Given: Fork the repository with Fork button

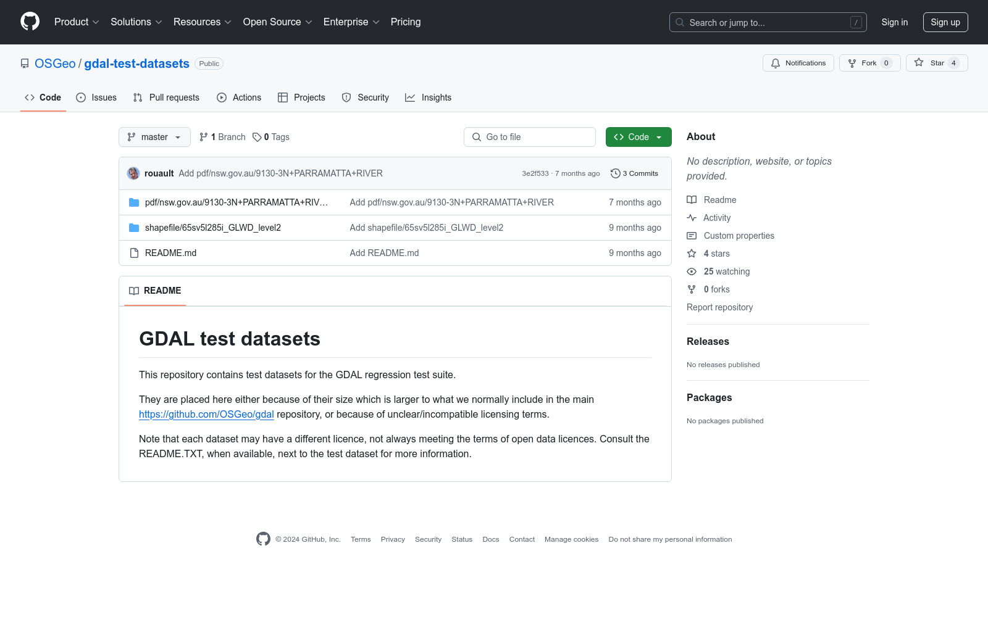Looking at the screenshot, I should pyautogui.click(x=870, y=63).
